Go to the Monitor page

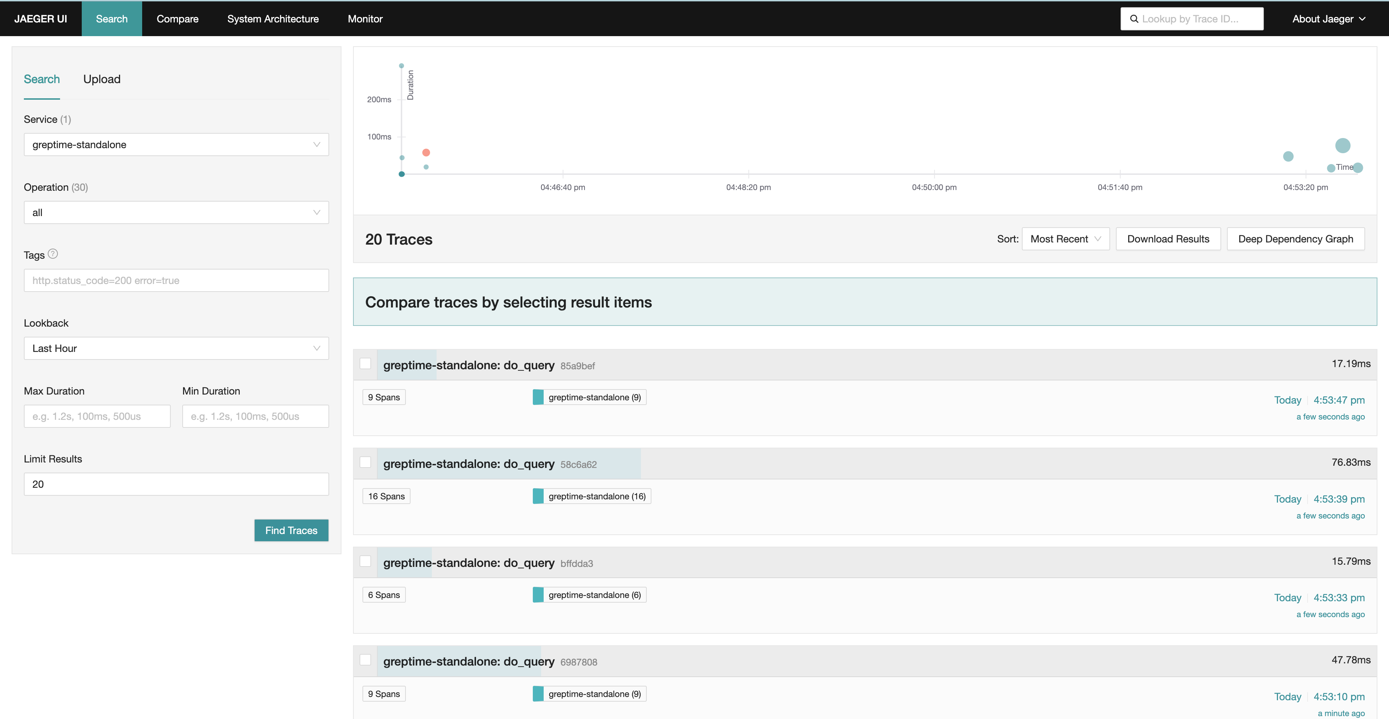(365, 19)
